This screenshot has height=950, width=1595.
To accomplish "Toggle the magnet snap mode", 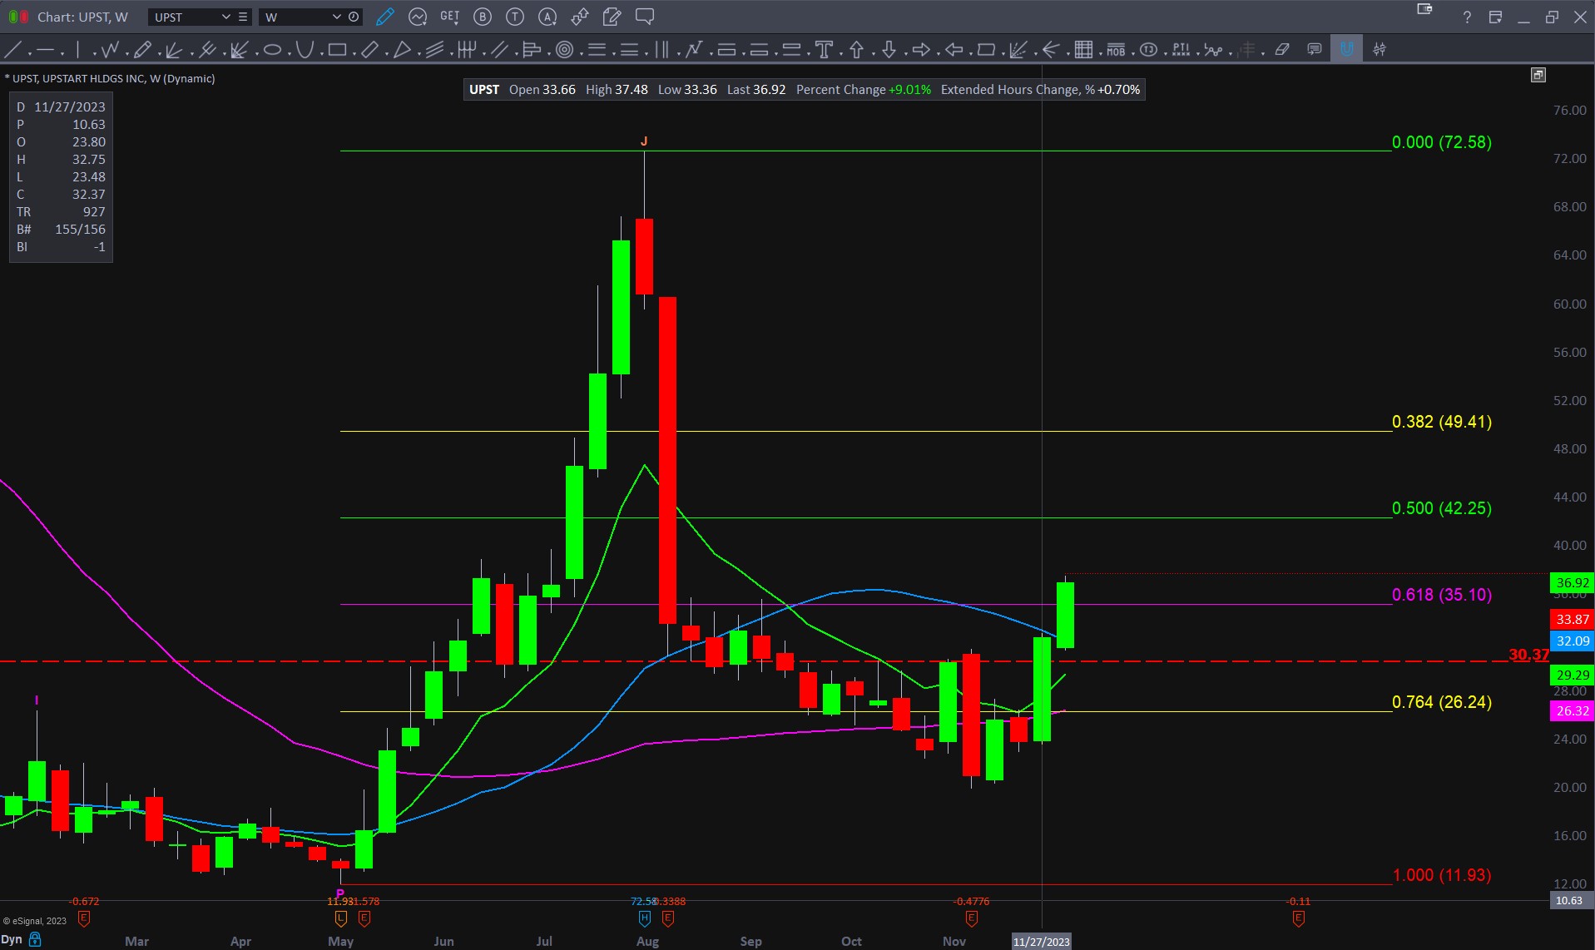I will (x=1346, y=49).
